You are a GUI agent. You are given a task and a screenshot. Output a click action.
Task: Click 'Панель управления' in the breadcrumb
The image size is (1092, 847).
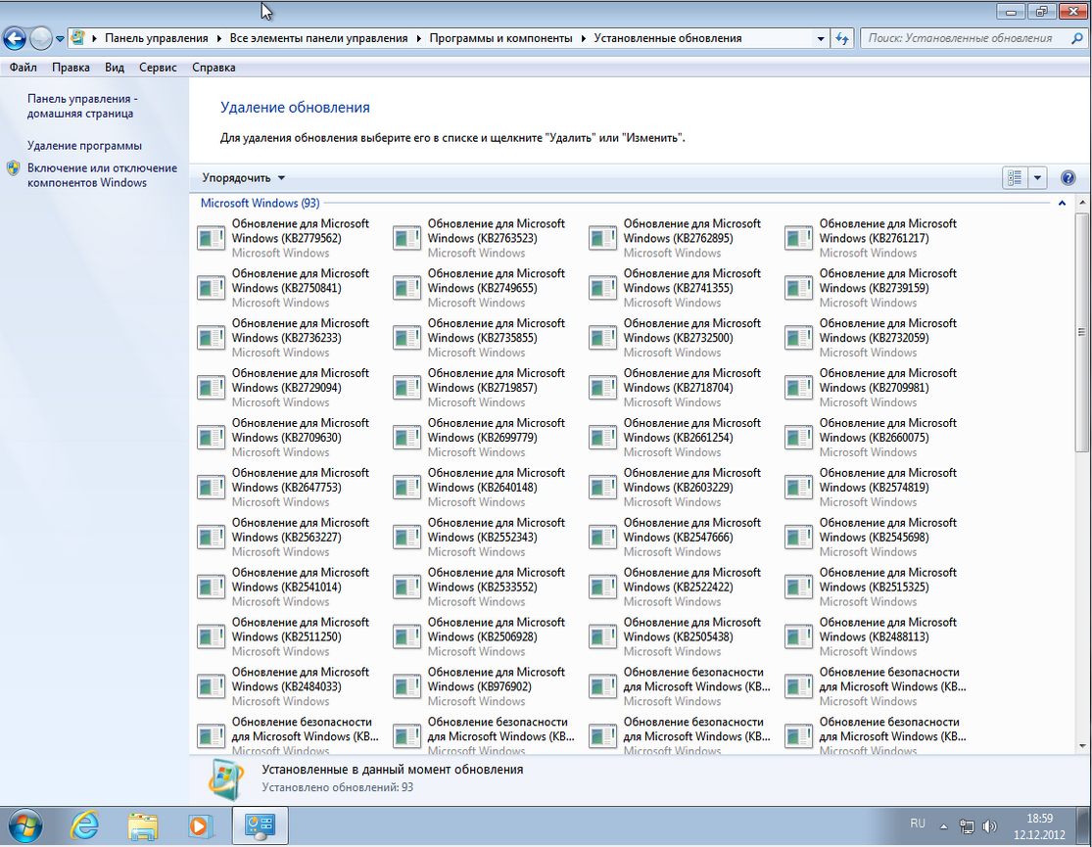156,38
